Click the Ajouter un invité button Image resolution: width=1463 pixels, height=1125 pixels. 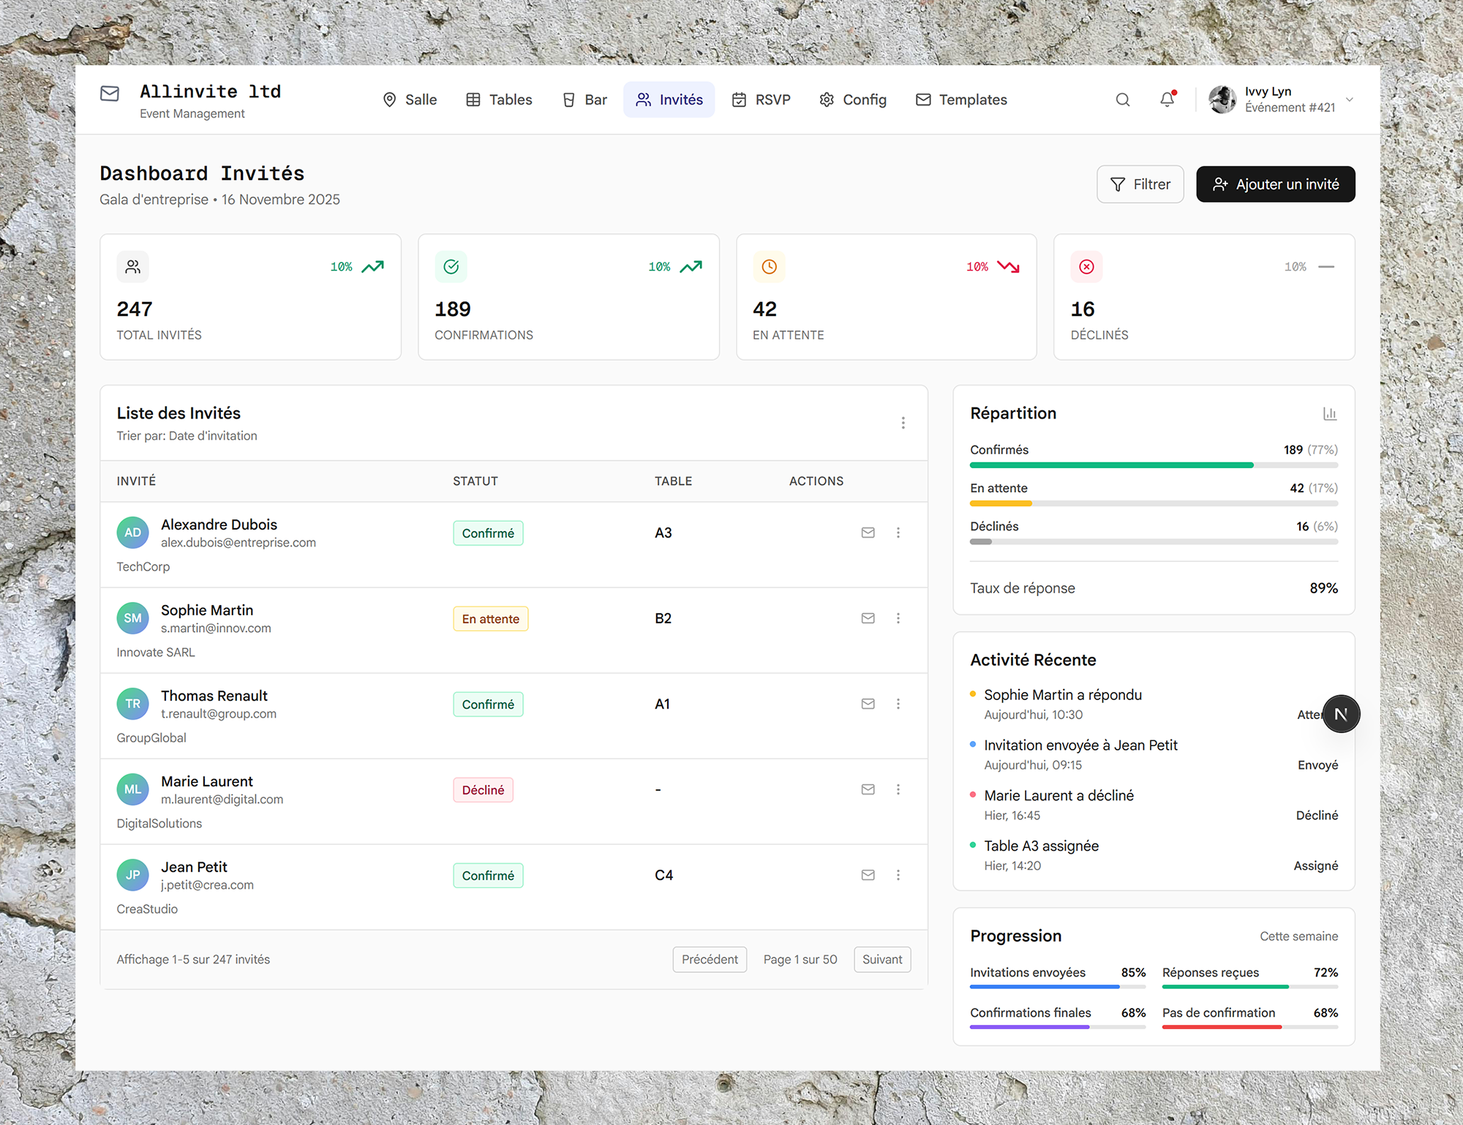(x=1275, y=184)
